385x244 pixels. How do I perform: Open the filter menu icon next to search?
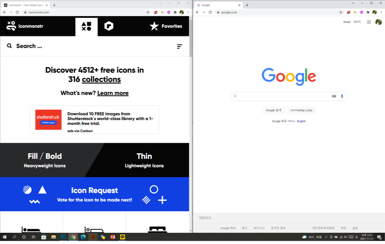[179, 46]
